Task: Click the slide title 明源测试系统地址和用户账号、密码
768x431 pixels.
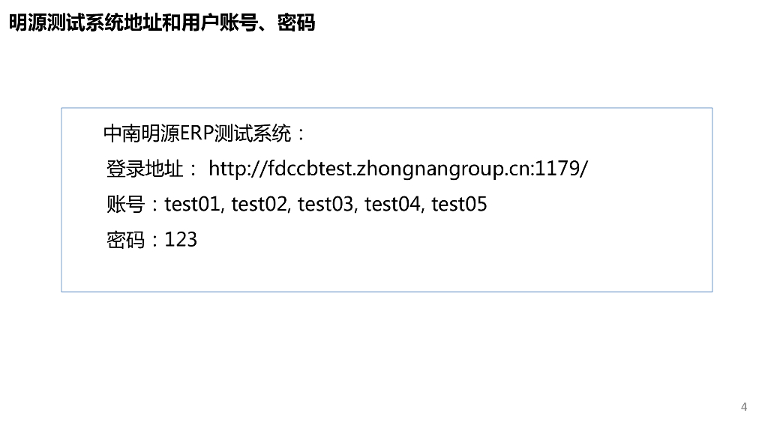Action: 161,23
